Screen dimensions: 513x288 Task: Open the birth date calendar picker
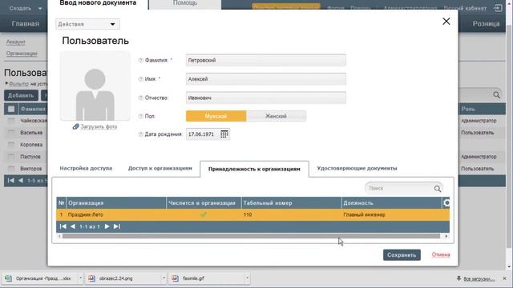[224, 134]
